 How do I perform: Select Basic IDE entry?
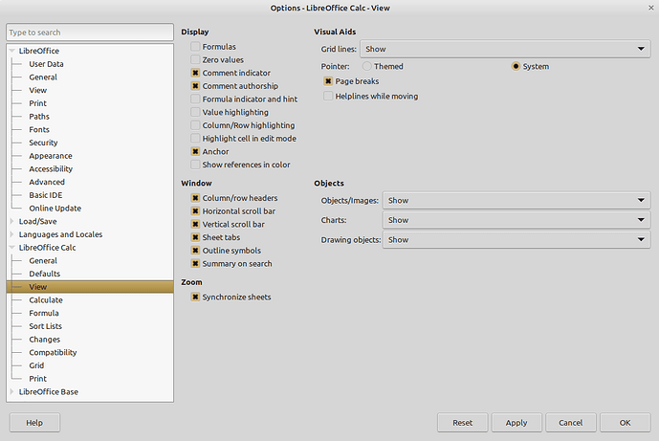45,195
